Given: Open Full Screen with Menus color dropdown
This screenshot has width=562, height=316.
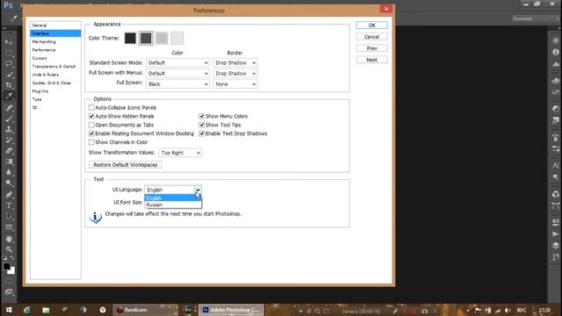Looking at the screenshot, I should (x=177, y=74).
